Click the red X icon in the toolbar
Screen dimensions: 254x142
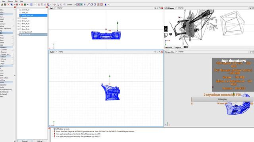(x=8, y=4)
